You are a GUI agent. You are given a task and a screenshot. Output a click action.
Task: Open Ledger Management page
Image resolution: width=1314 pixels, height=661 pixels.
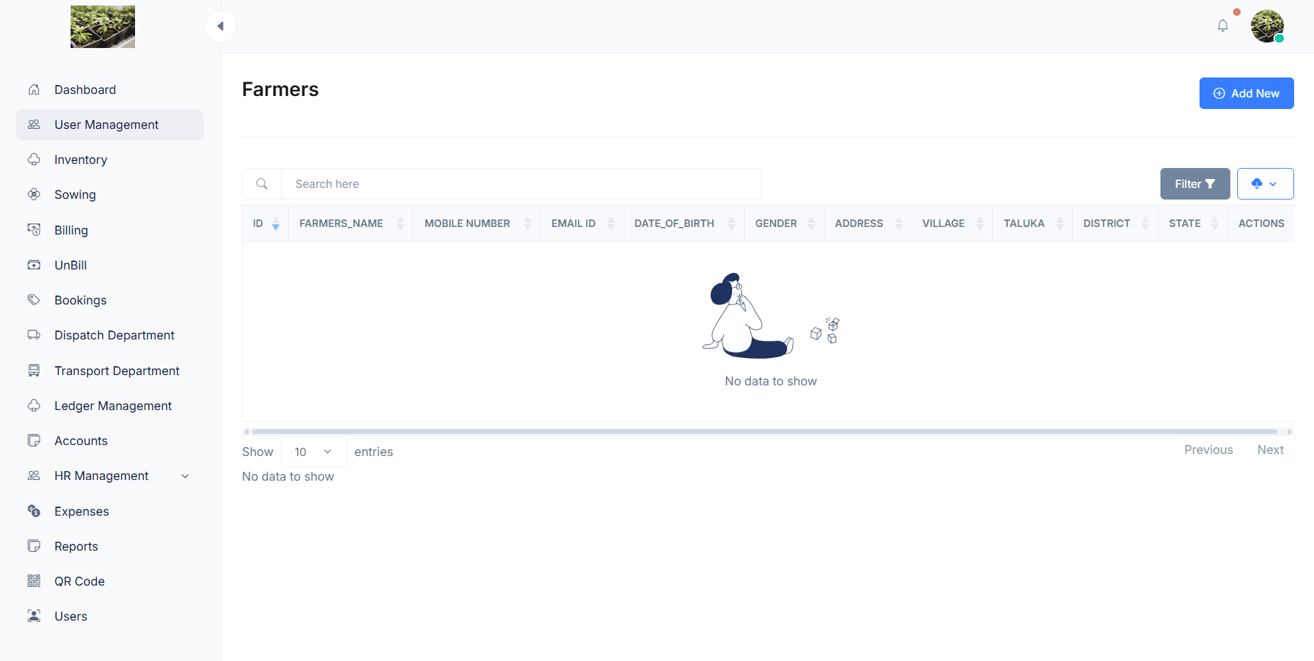tap(113, 406)
